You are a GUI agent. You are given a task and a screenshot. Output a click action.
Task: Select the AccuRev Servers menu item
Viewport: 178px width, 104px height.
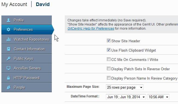[x=26, y=68]
